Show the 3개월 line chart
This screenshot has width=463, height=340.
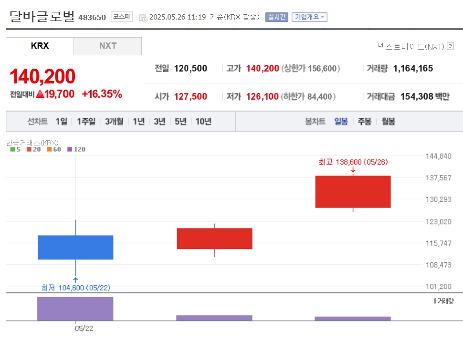pyautogui.click(x=114, y=121)
